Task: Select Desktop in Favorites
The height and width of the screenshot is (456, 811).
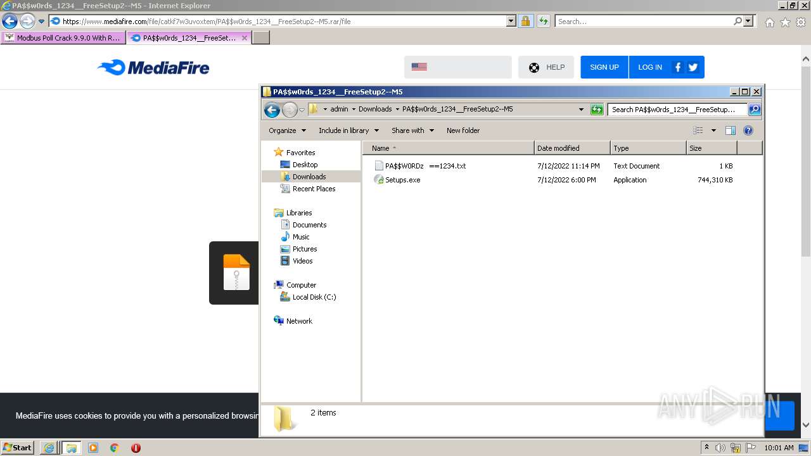Action: [x=305, y=165]
